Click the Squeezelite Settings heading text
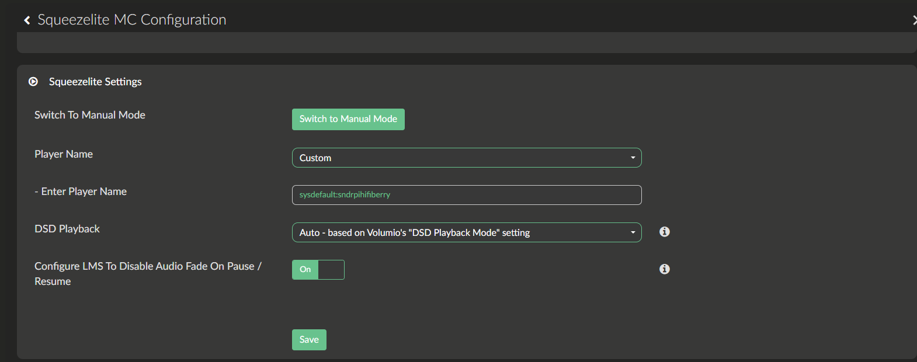917x362 pixels. click(95, 82)
